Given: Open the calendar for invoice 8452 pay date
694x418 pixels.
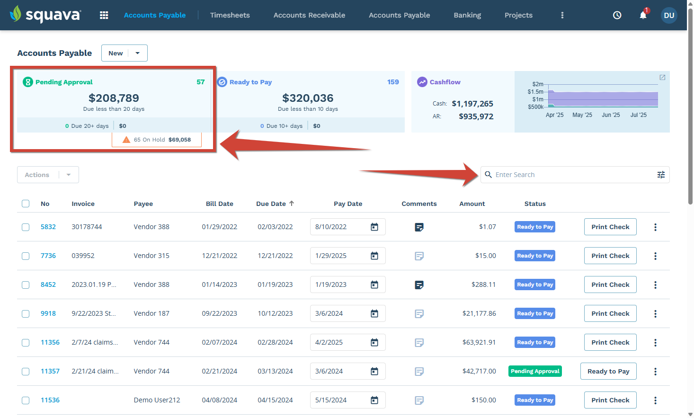Looking at the screenshot, I should coord(374,285).
